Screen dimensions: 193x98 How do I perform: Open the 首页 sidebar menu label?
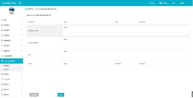click(5, 20)
